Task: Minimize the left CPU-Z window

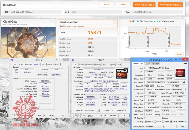Action: pos(57,60)
